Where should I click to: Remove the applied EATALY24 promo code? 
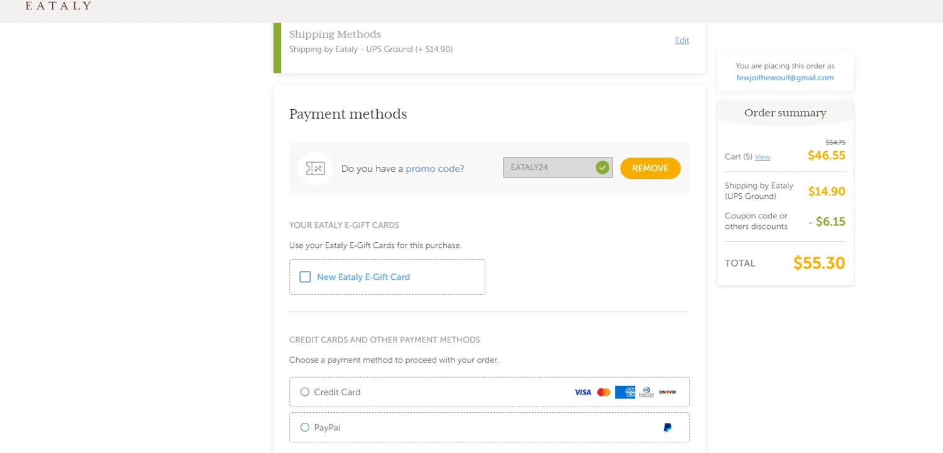pos(650,168)
